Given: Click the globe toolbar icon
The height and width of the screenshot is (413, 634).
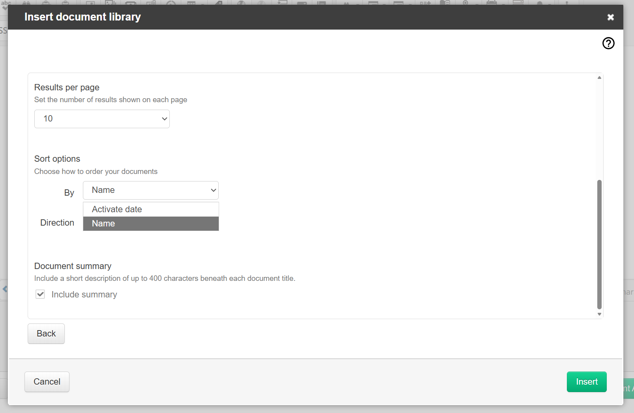Looking at the screenshot, I should pyautogui.click(x=242, y=3).
